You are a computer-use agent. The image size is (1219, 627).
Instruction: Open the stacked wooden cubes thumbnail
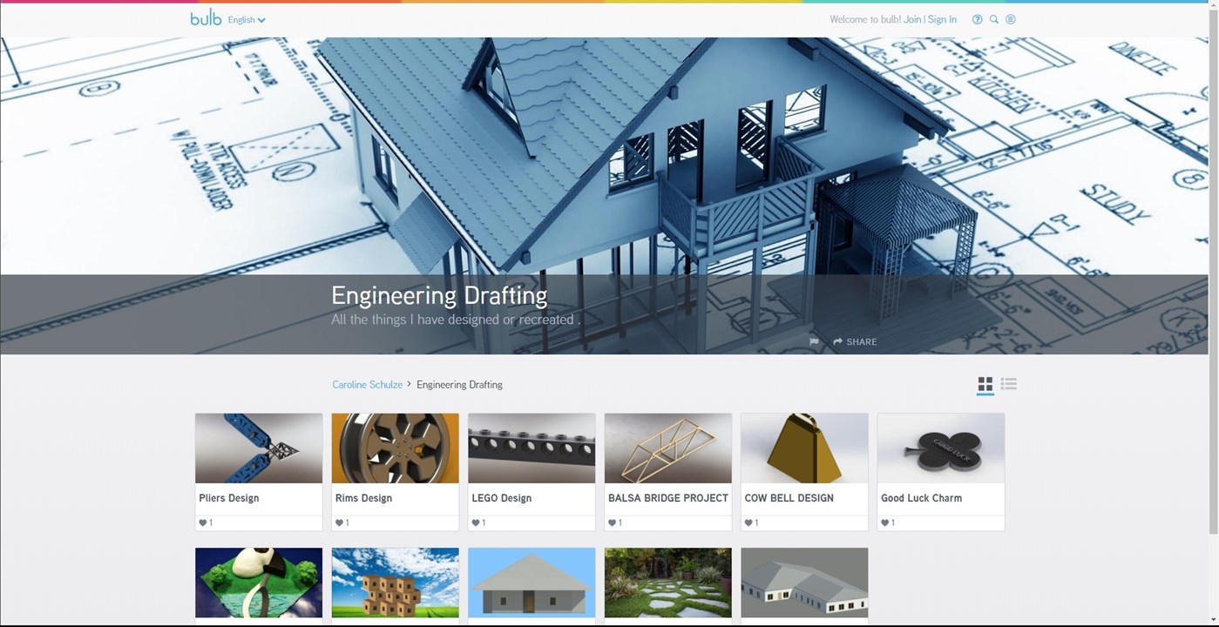395,583
